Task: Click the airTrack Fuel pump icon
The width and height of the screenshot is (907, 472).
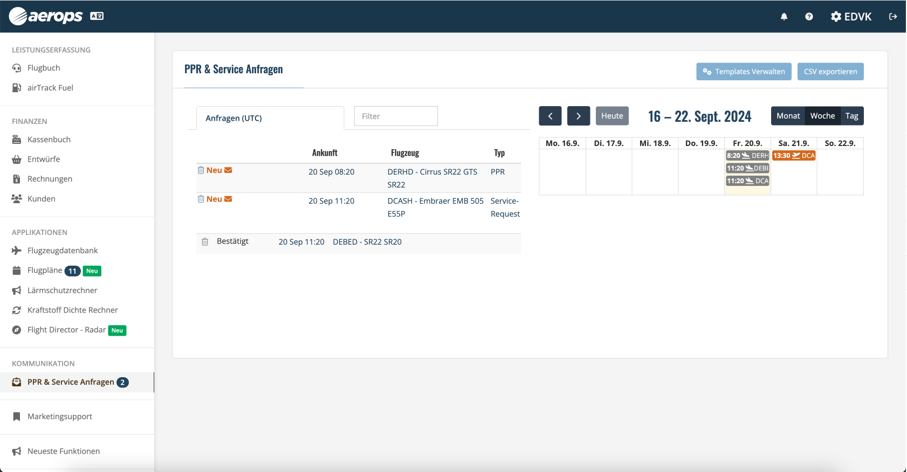Action: click(17, 88)
